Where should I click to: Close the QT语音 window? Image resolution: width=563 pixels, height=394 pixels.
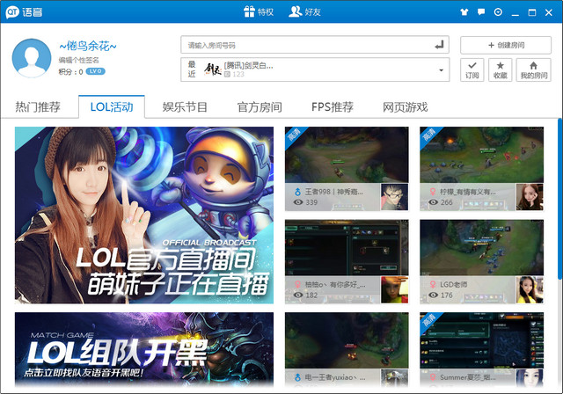coord(549,12)
